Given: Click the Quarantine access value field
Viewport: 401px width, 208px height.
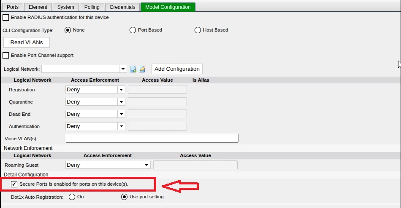Looking at the screenshot, I should [157, 102].
